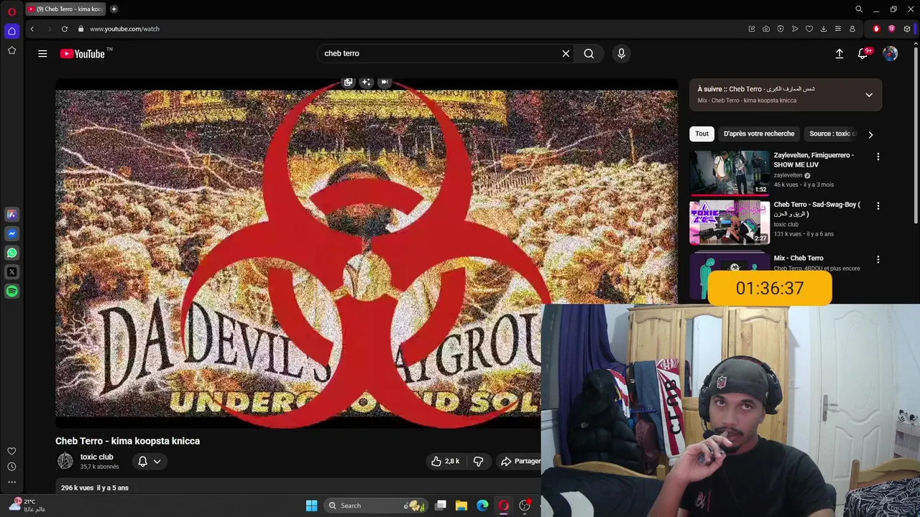The height and width of the screenshot is (517, 920).
Task: Open options menu for Mix - Cheb Terro
Action: point(878,259)
